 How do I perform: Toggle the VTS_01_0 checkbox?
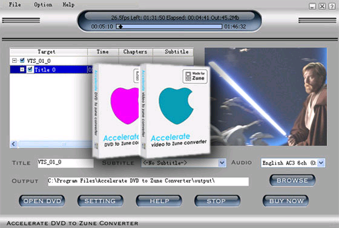[22, 60]
